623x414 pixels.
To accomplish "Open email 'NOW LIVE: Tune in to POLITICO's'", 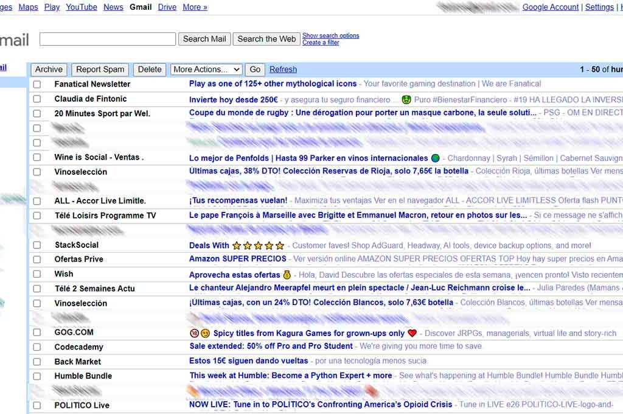I will tap(321, 405).
